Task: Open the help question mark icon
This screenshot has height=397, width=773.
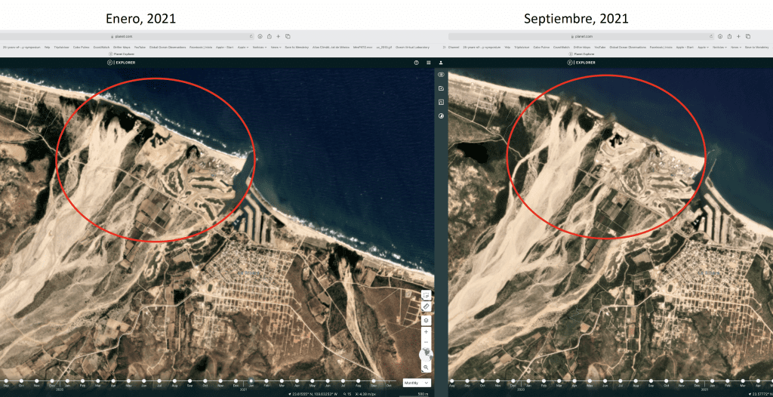Action: click(x=416, y=63)
